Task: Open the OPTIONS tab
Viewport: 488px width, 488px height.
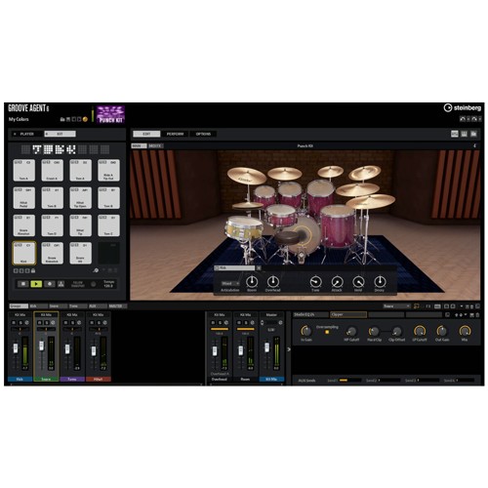Action: coord(203,134)
